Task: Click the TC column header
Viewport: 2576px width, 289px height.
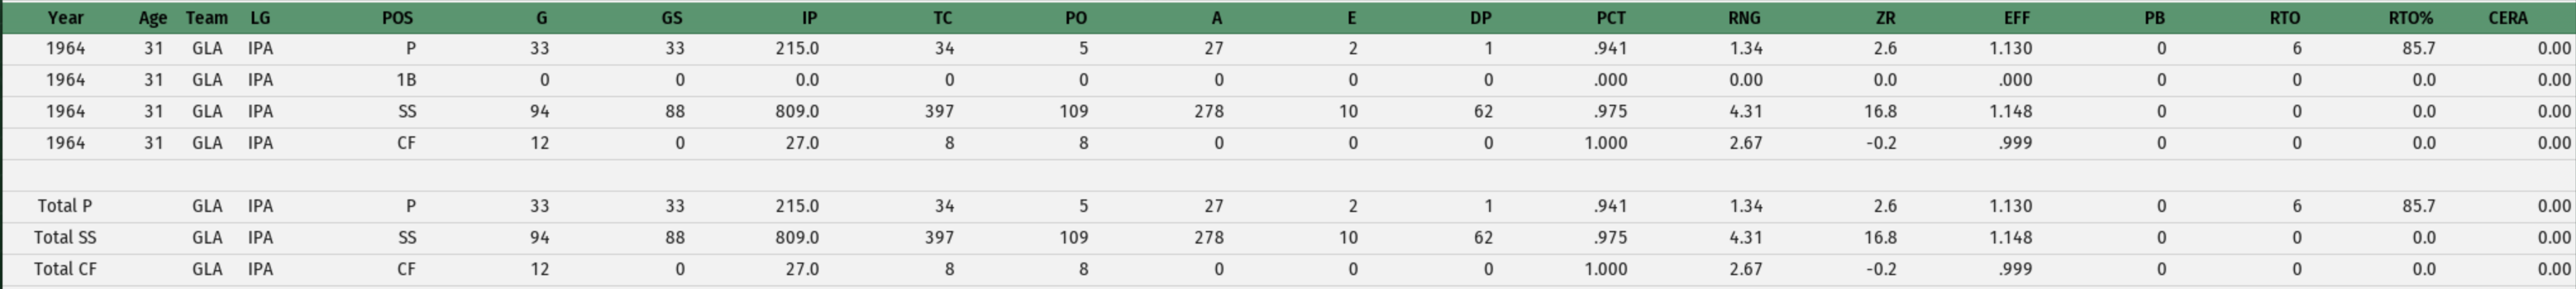Action: point(942,18)
